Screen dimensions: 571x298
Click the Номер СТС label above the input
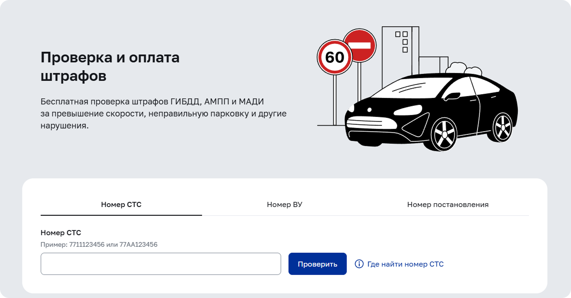click(61, 233)
